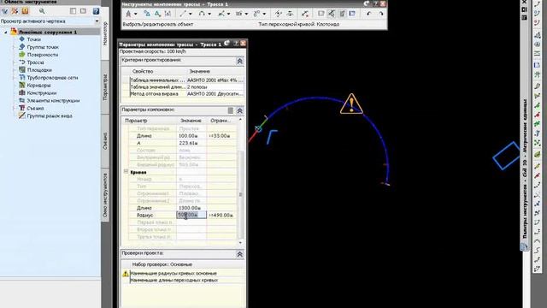Click the small gray button beside the layout parameters collapse arrow
The width and height of the screenshot is (547, 308).
tap(230, 110)
